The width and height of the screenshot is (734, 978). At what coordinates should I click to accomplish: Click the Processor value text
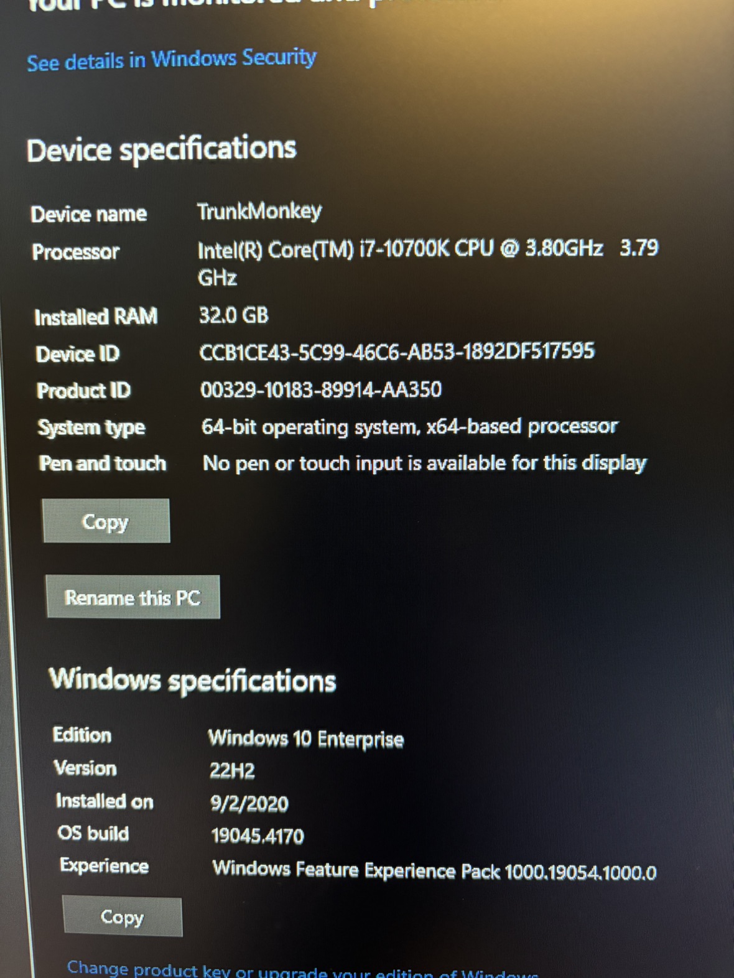pos(428,262)
